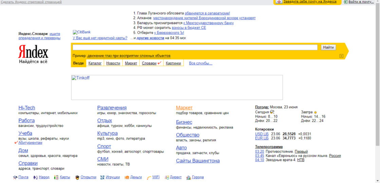Switch to the Маркет tab
Image resolution: width=380 pixels, height=183 pixels.
point(131,63)
